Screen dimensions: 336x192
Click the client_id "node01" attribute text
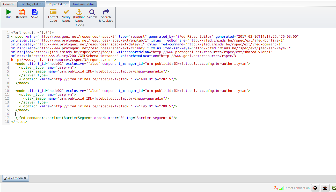pyautogui.click(x=46, y=63)
